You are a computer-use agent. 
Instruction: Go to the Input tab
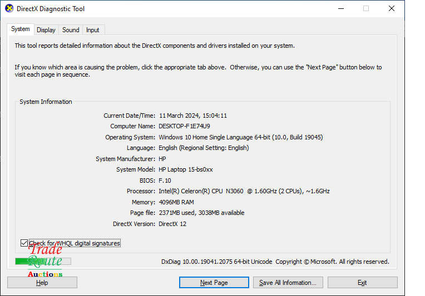[x=93, y=30]
